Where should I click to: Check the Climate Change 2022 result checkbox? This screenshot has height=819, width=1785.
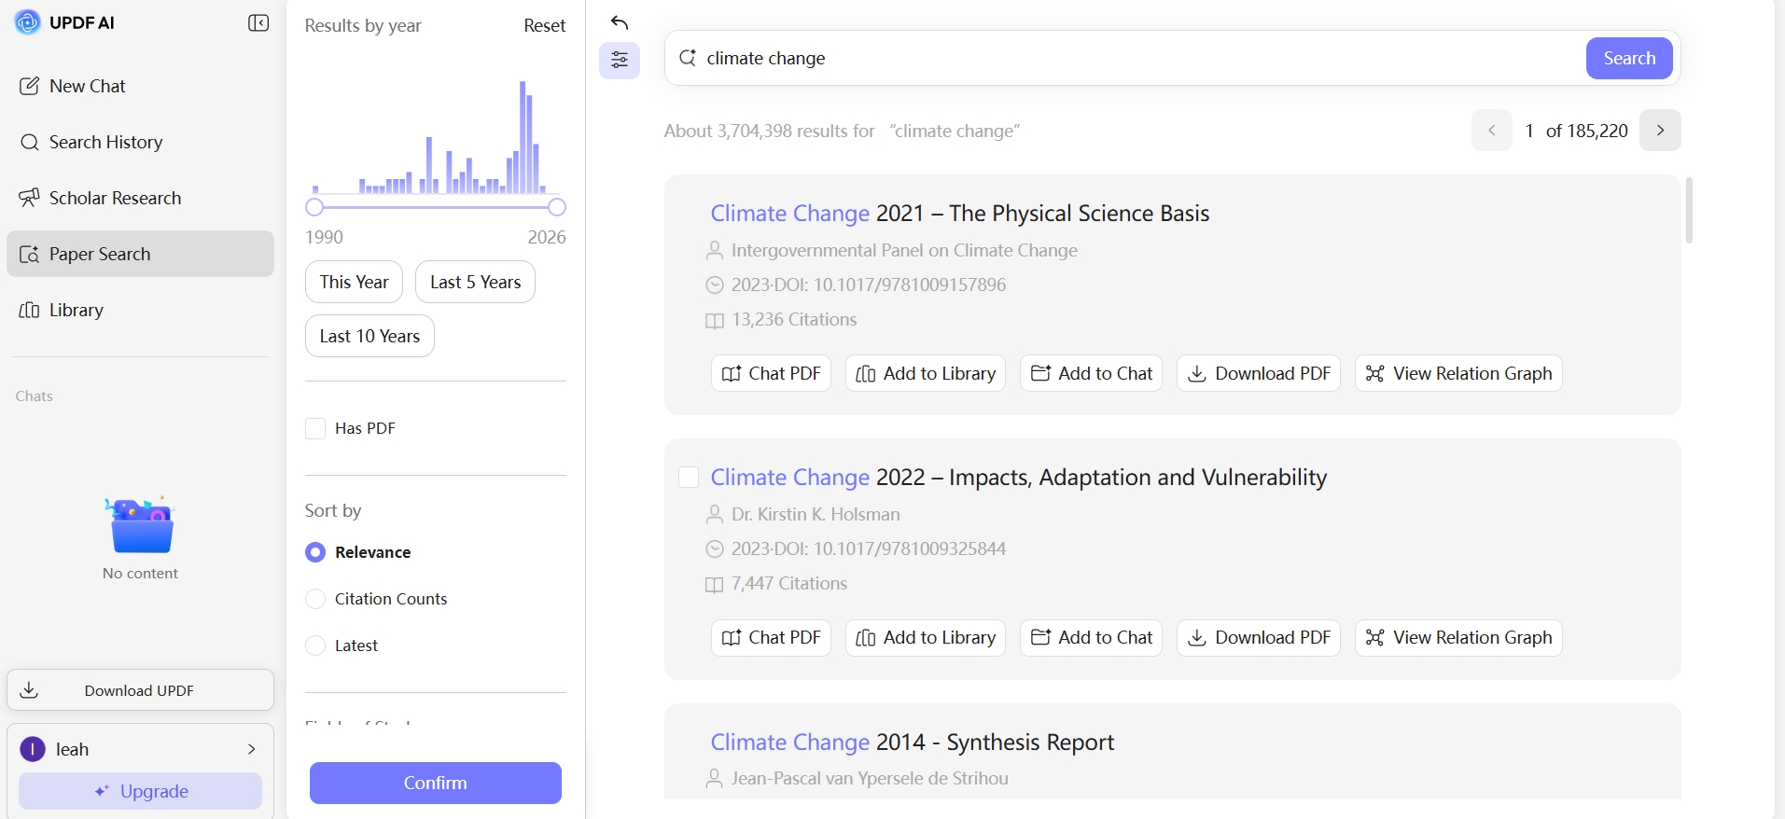pyautogui.click(x=689, y=478)
